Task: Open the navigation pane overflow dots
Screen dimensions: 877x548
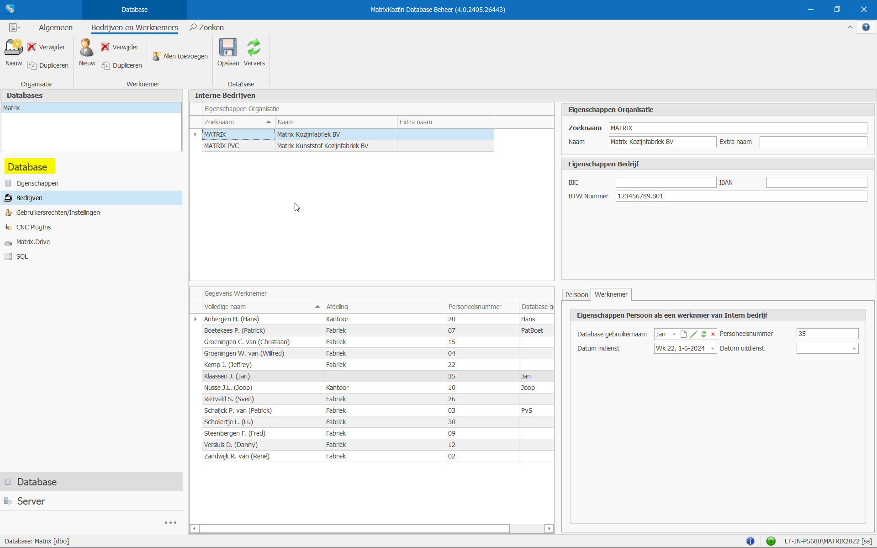Action: pyautogui.click(x=170, y=522)
